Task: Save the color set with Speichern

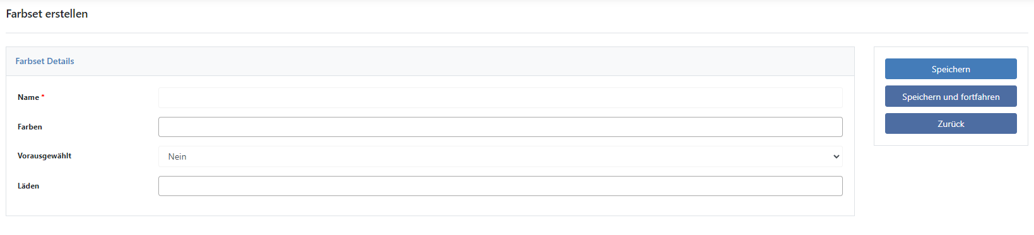Action: (951, 69)
